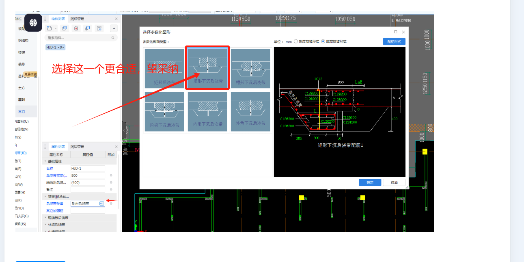Click the 属性名称 column header
524x262 pixels.
pos(56,155)
